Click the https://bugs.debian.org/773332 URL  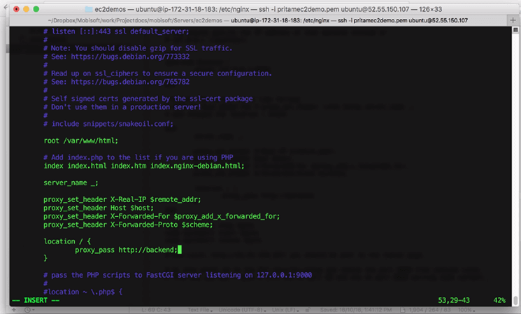pyautogui.click(x=130, y=57)
